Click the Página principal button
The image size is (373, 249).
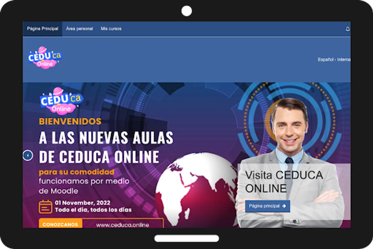pos(267,206)
